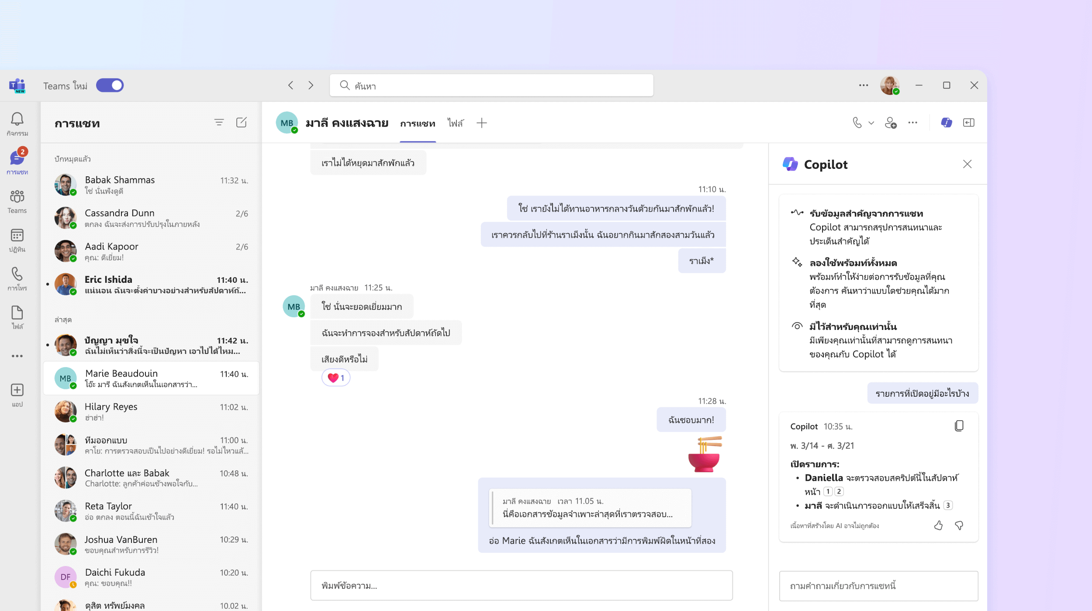Select the Marie Beaudouin chat
1092x611 pixels.
151,378
